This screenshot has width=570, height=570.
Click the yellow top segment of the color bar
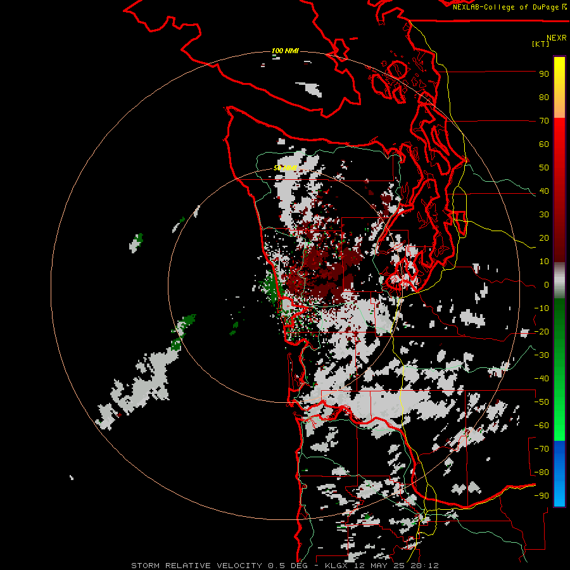[x=559, y=87]
